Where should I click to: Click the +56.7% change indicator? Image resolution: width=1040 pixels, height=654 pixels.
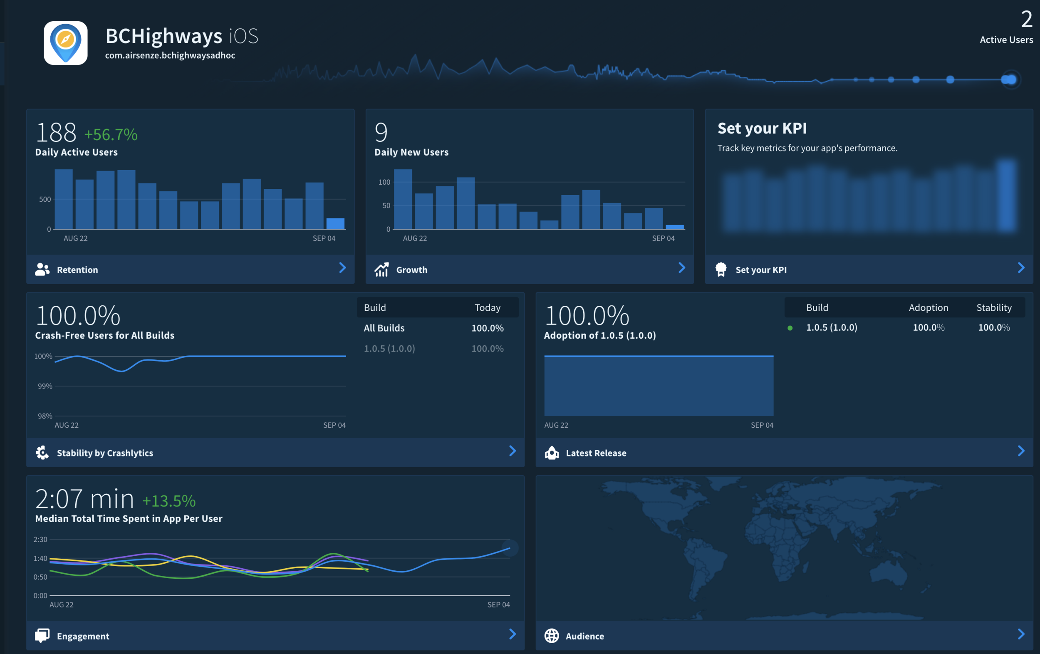pyautogui.click(x=111, y=134)
